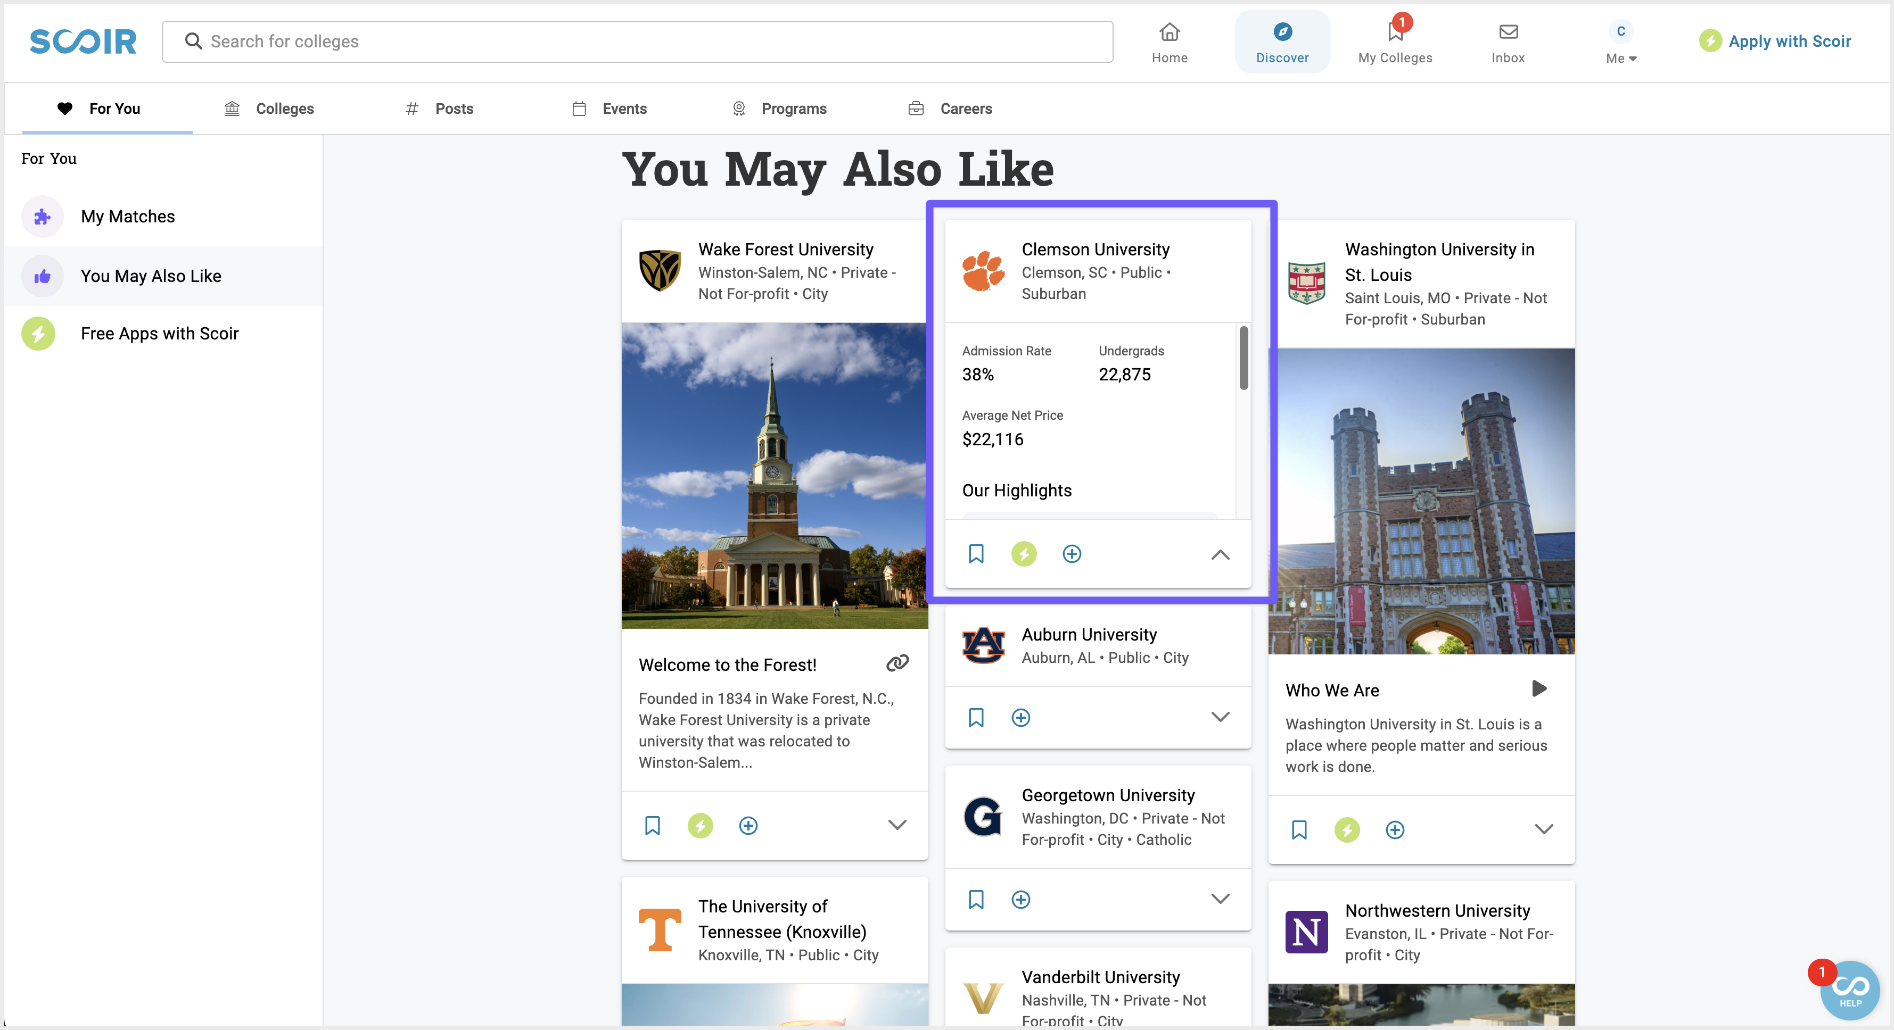Click Clemson free app lightning icon
Viewport: 1894px width, 1030px height.
pos(1024,553)
